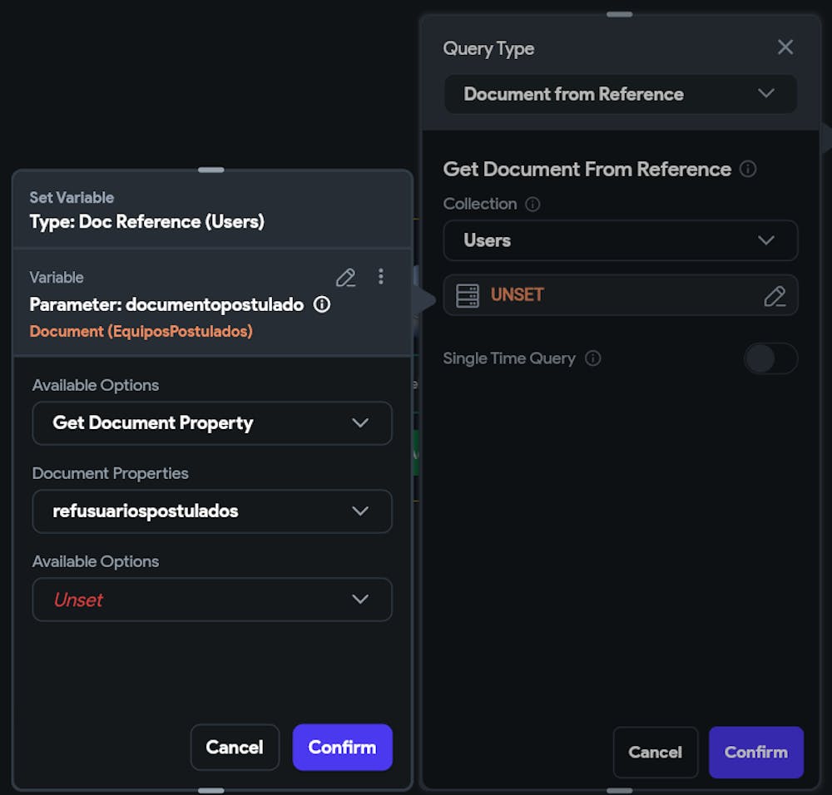Screen dimensions: 832x795
Task: Open the Unset dropdown under Available Options
Action: tap(212, 600)
